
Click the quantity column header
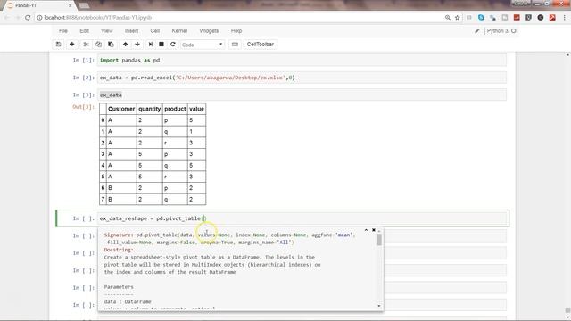149,109
